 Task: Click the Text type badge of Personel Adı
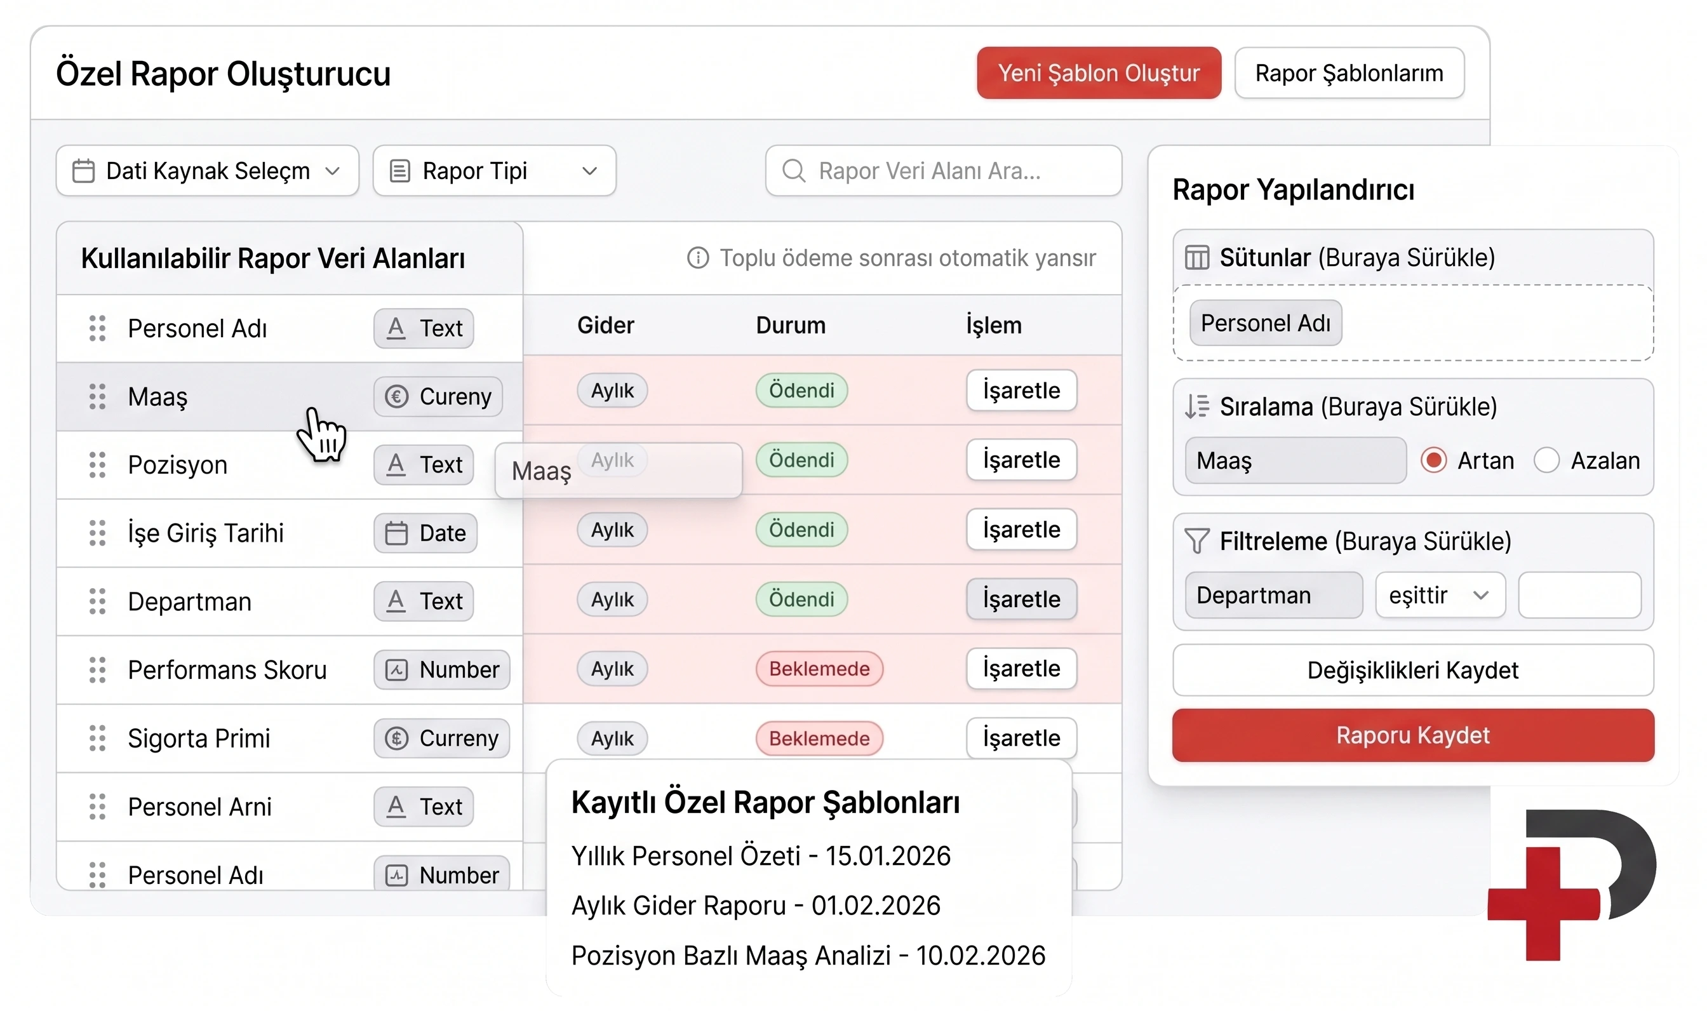[x=423, y=328]
